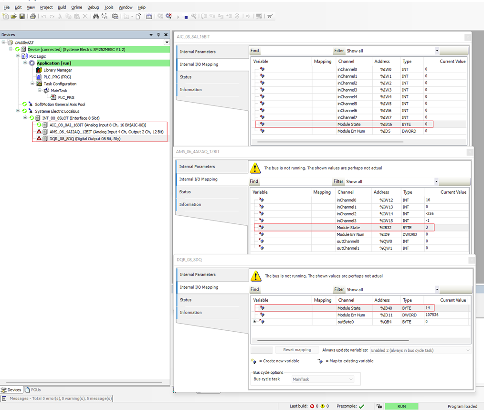Click warning triangle icon beside DQR_08_8DQ
This screenshot has height=410, width=484.
coord(39,139)
